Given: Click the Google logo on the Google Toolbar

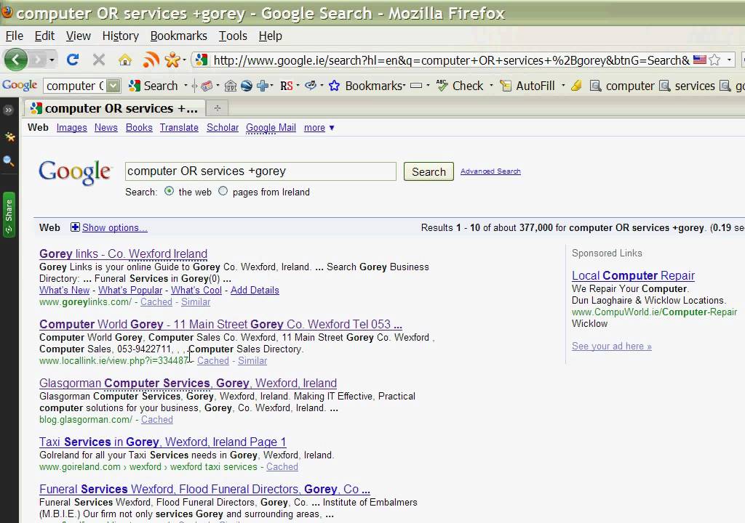Looking at the screenshot, I should 20,86.
